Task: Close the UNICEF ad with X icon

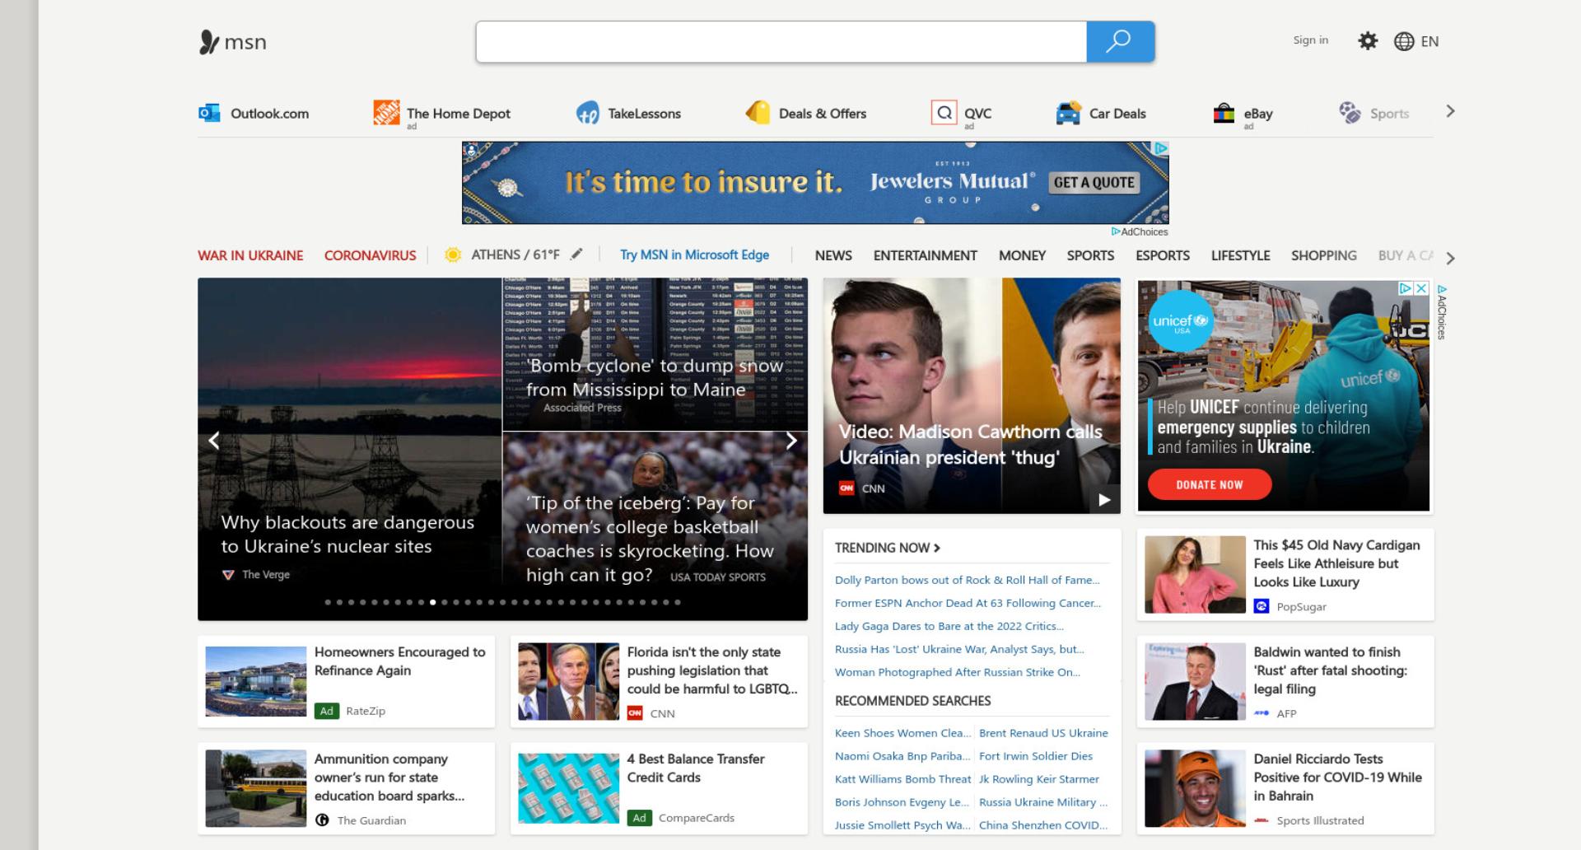Action: (1420, 288)
